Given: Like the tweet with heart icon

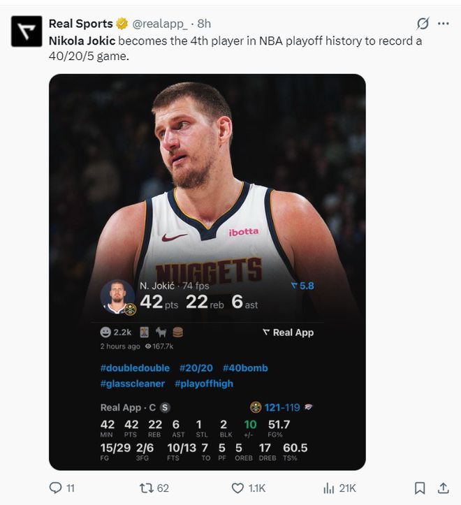Looking at the screenshot, I should (237, 488).
